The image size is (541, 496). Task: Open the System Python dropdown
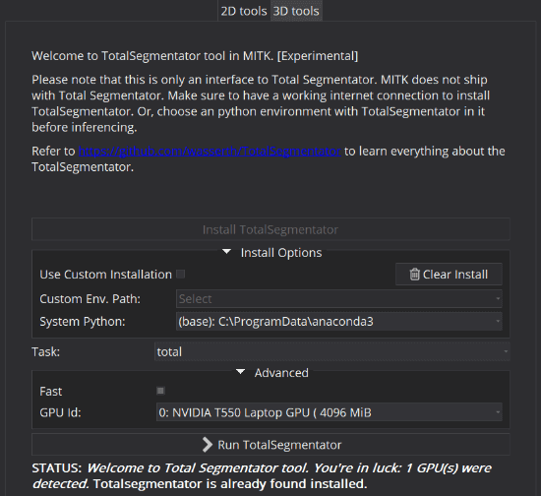(338, 322)
